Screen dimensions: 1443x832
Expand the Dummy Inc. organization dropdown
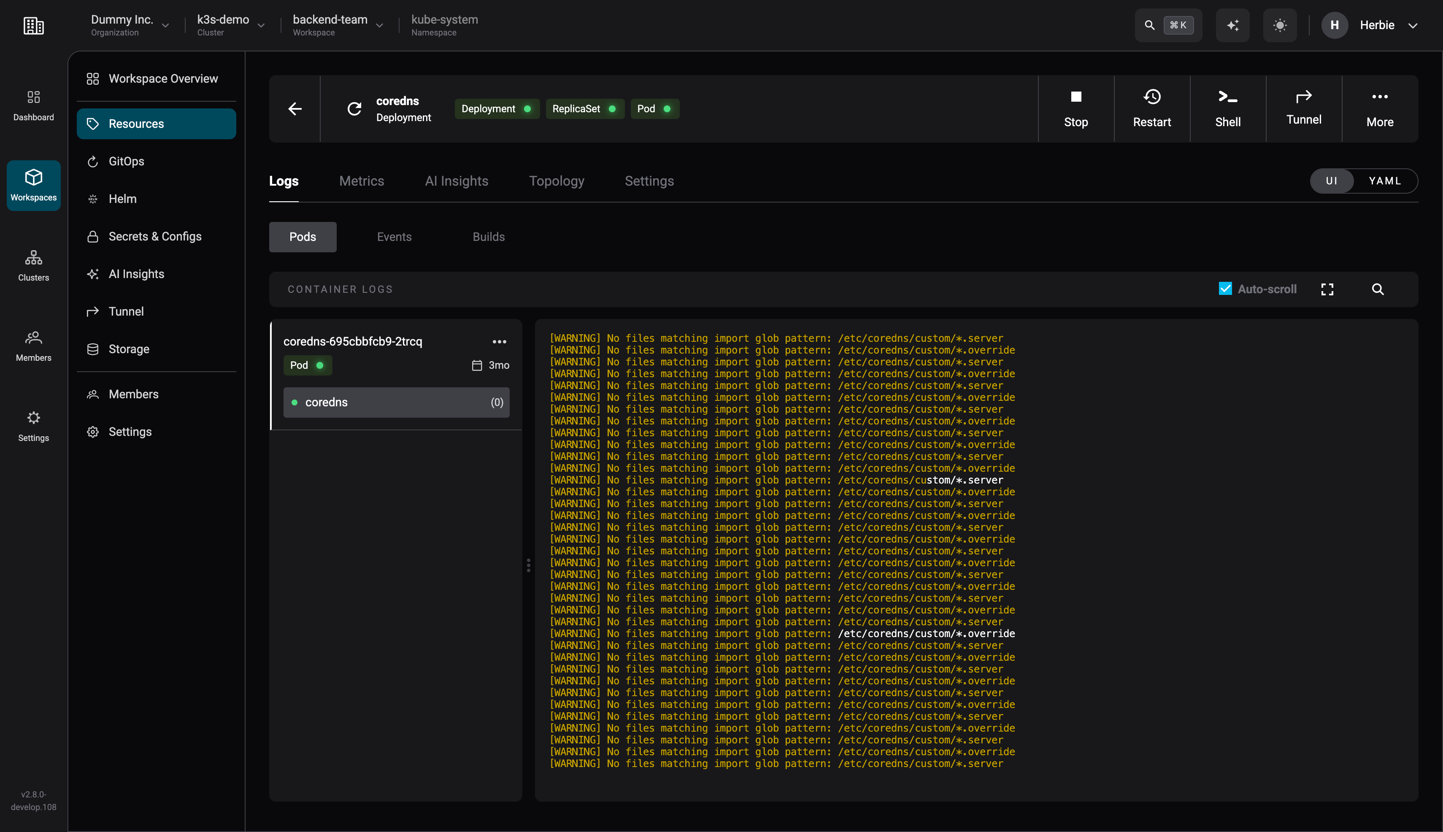click(165, 26)
